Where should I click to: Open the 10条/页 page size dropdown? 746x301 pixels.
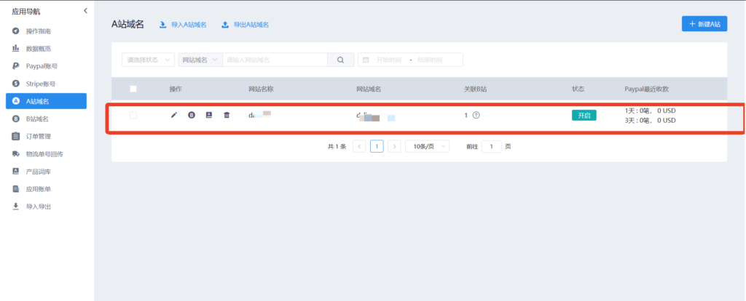point(427,146)
